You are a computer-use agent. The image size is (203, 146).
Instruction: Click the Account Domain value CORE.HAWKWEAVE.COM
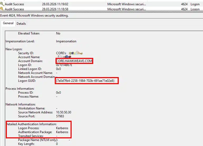(x=74, y=61)
